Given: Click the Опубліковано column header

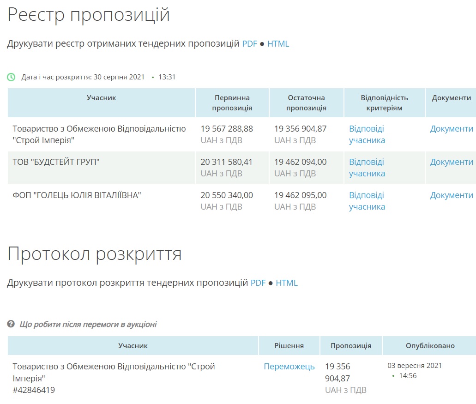Looking at the screenshot, I should click(430, 346).
